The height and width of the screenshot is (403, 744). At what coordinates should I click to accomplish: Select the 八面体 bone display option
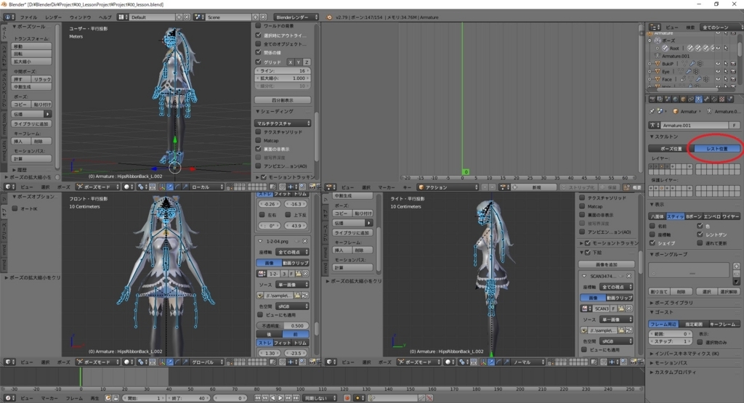point(657,216)
